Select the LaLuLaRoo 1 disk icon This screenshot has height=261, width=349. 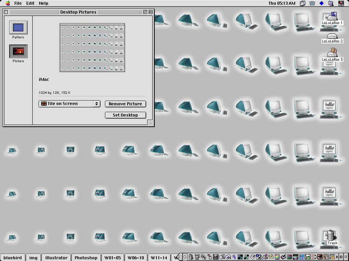(x=332, y=18)
